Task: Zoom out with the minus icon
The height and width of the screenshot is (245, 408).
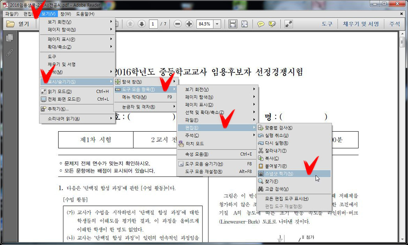Action: click(x=178, y=24)
